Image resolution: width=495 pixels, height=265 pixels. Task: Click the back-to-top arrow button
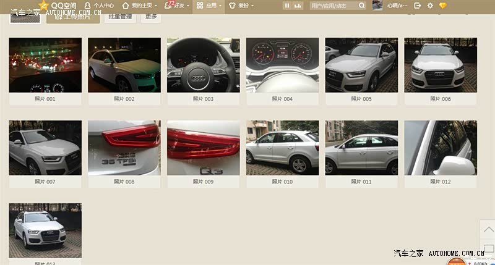click(487, 230)
